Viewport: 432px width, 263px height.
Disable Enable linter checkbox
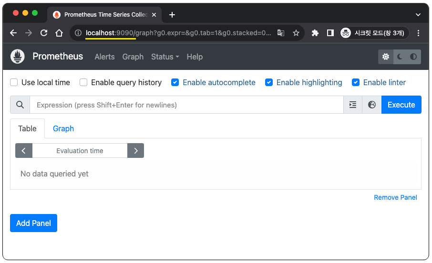(356, 82)
